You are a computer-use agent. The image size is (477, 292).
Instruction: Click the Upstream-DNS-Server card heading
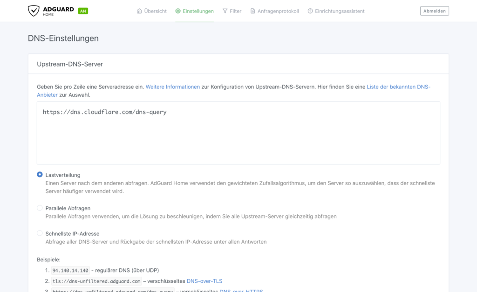coord(70,64)
